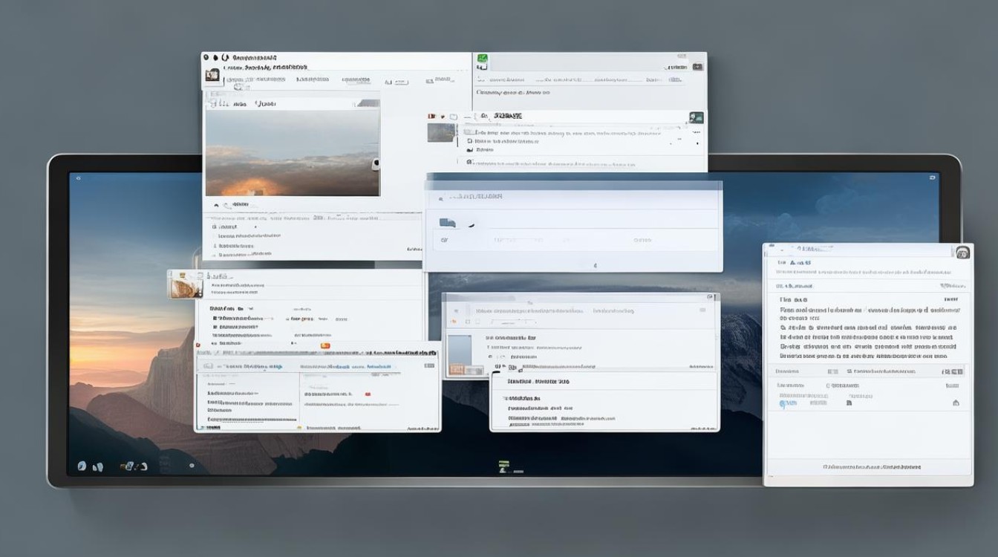Click the leftmost desktop taskbar icon
This screenshot has height=557, width=998.
tap(82, 466)
